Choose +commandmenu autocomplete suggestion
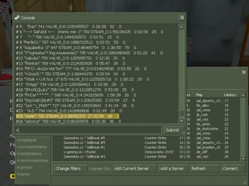The image size is (249, 186). (x=32, y=147)
